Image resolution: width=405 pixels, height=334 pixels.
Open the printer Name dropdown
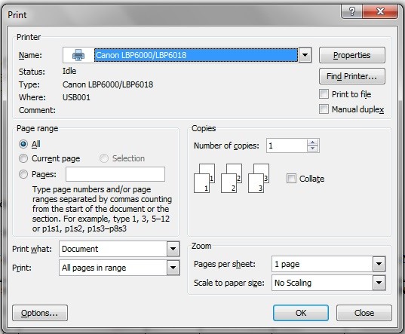(305, 55)
